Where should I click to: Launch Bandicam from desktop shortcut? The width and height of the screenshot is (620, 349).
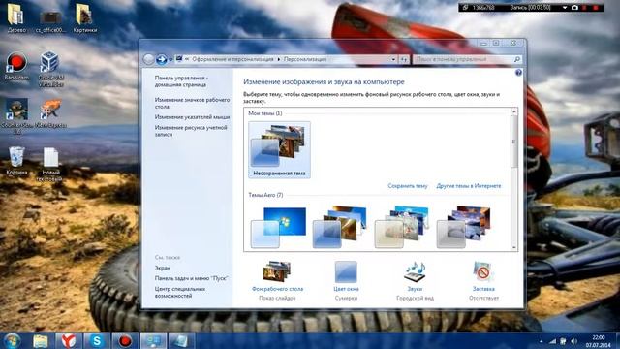16,67
